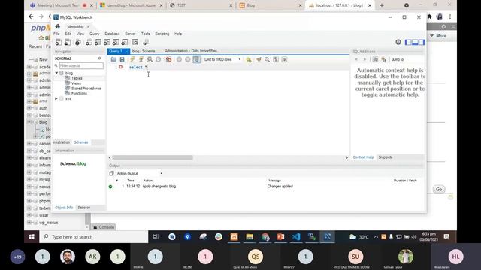Click Create new table toolbar icon
The image size is (481, 270).
coord(98,43)
